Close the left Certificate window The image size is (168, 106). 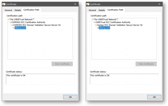tap(75, 4)
